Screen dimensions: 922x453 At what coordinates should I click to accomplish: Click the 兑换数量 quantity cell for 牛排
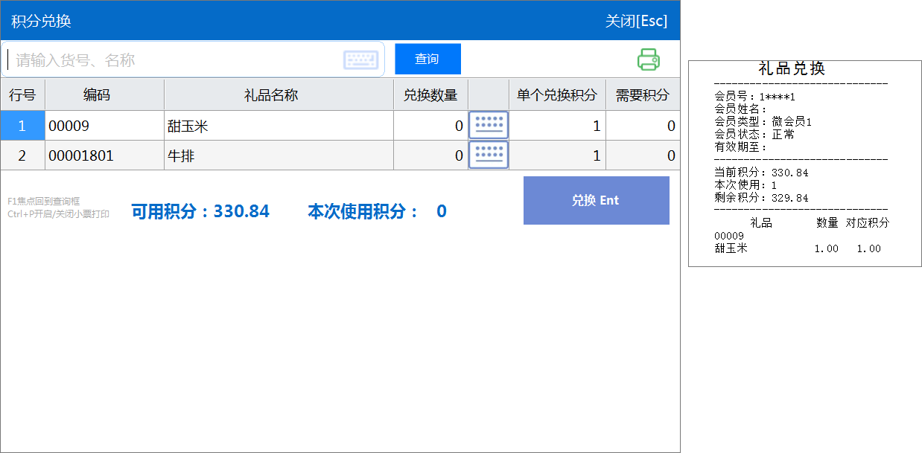[x=430, y=156]
